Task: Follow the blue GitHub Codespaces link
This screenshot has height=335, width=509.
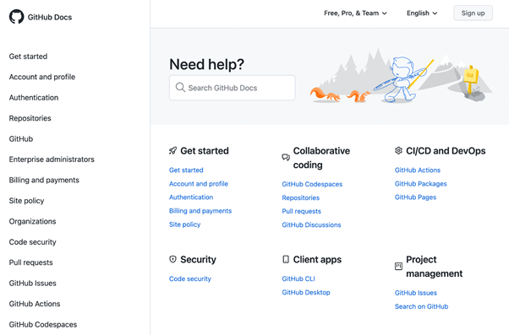Action: [312, 184]
